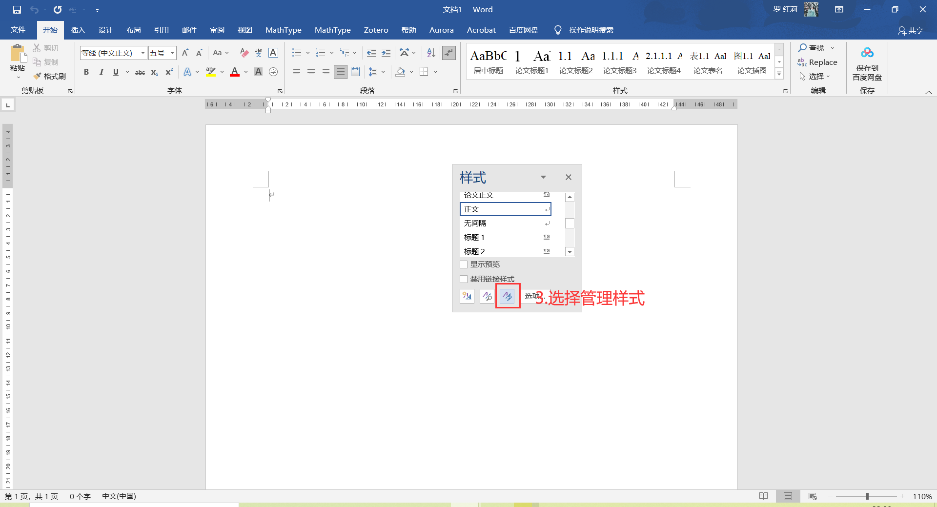This screenshot has height=507, width=937.
Task: Open the Styles pane dropdown arrow
Action: tap(543, 177)
